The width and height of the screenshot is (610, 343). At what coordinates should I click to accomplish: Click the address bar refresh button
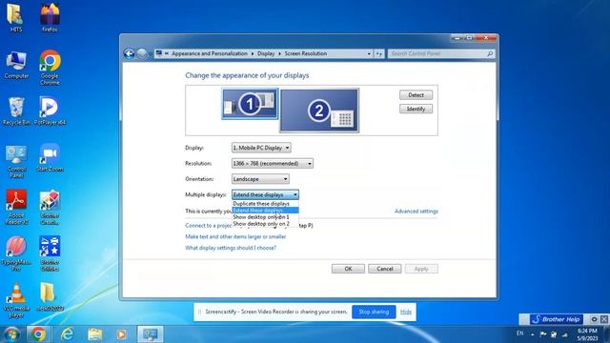pyautogui.click(x=379, y=53)
